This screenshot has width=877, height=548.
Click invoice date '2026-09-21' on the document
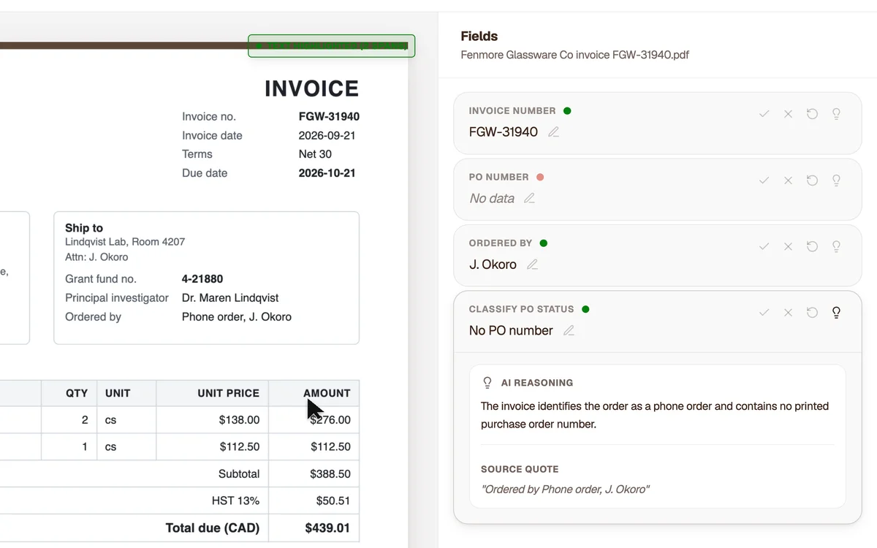point(327,135)
